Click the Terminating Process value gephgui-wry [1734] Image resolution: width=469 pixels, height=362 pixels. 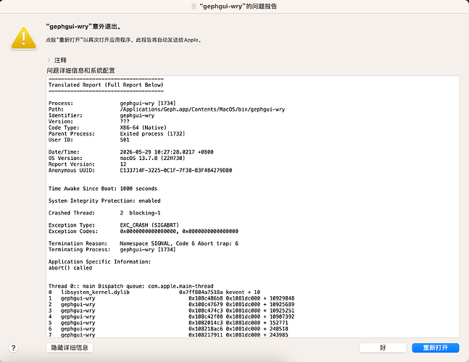tap(148, 249)
